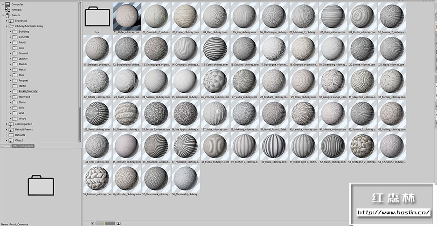
Task: Select the Tiles folder in tree
Action: pos(21,108)
